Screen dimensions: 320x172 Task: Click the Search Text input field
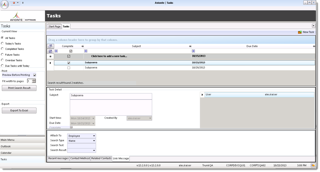(x=81, y=145)
